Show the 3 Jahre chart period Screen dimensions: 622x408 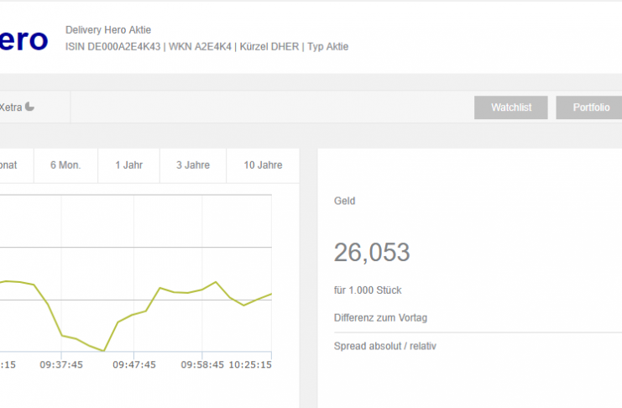pos(193,165)
